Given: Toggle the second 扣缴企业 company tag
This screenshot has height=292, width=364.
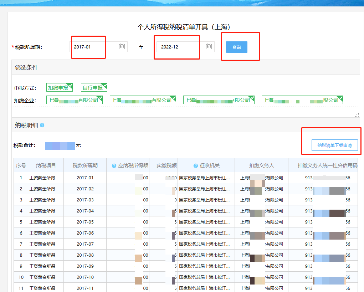Looking at the screenshot, I should [x=143, y=100].
